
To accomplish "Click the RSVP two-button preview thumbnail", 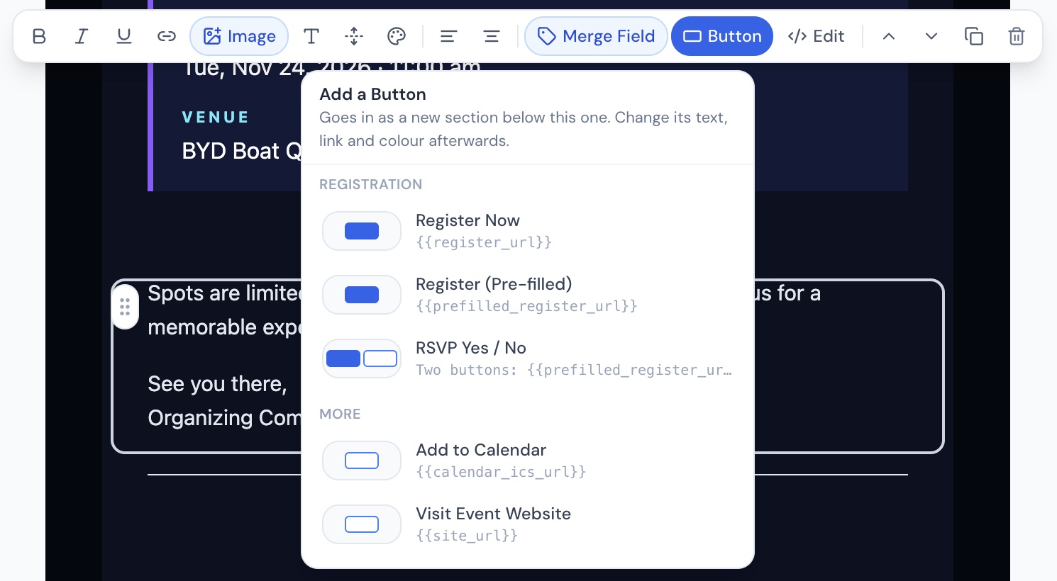I will coord(362,359).
